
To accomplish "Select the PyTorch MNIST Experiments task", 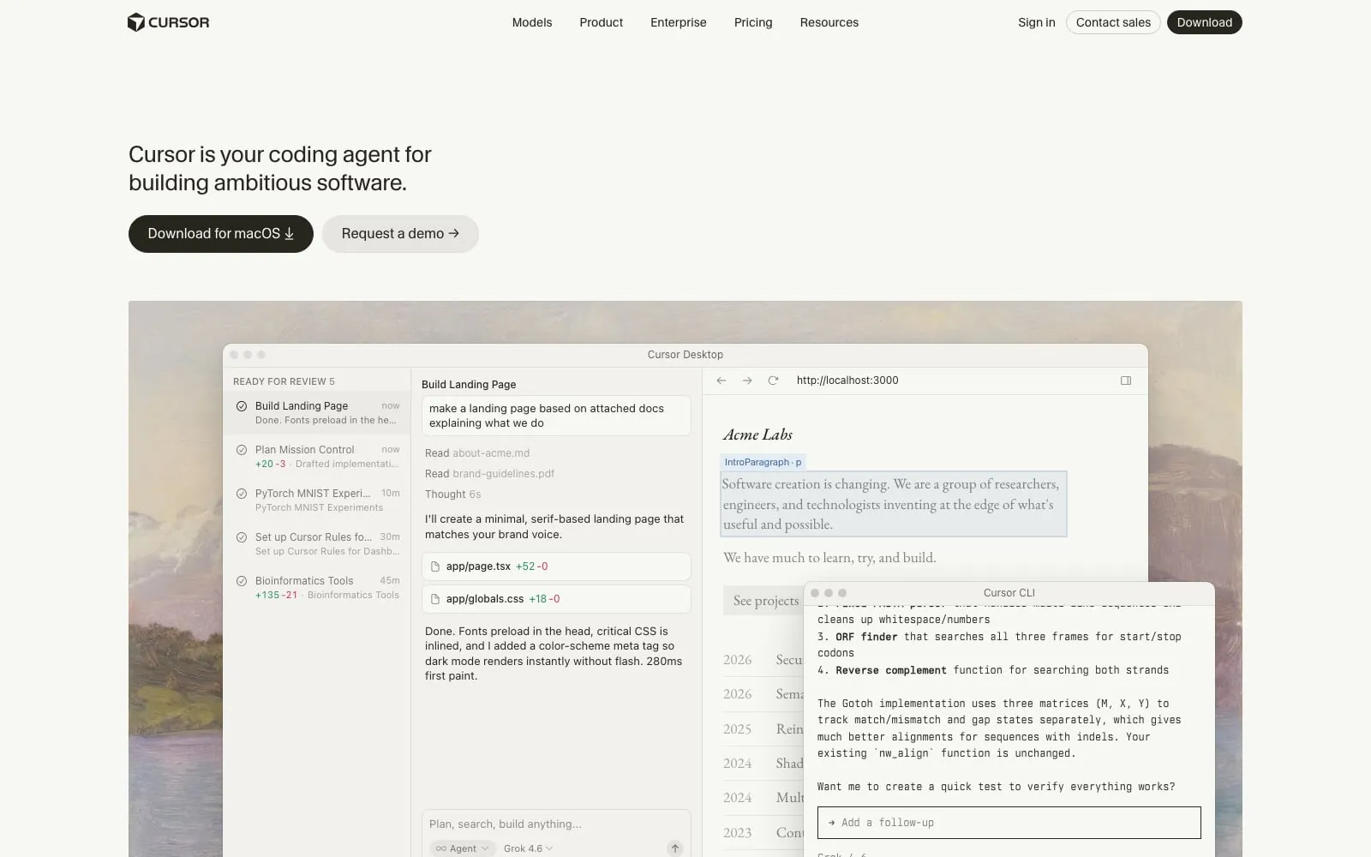I will 317,500.
